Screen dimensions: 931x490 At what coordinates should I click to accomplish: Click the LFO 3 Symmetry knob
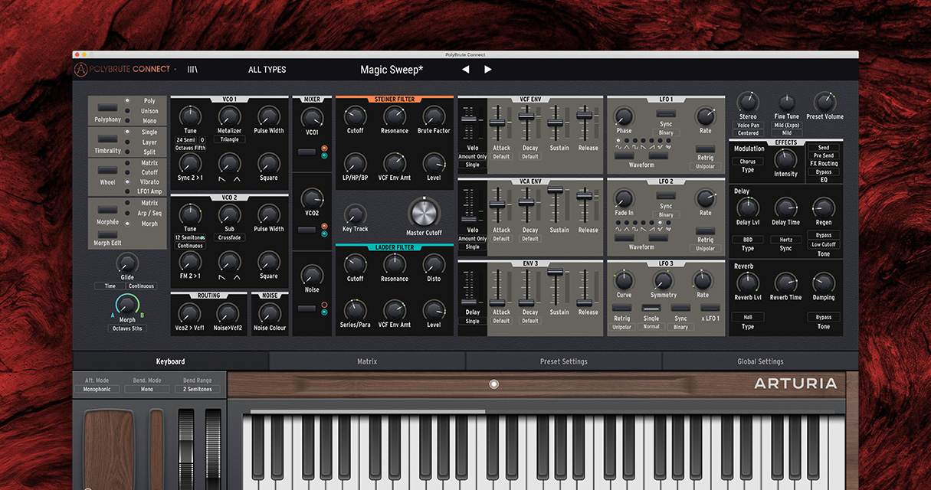663,279
